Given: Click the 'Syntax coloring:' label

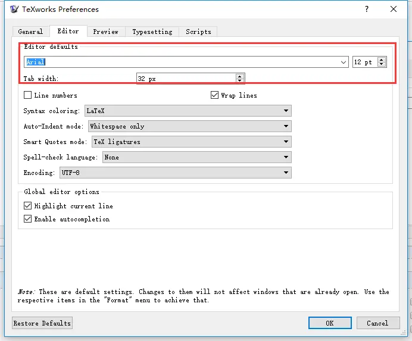Looking at the screenshot, I should pos(51,111).
